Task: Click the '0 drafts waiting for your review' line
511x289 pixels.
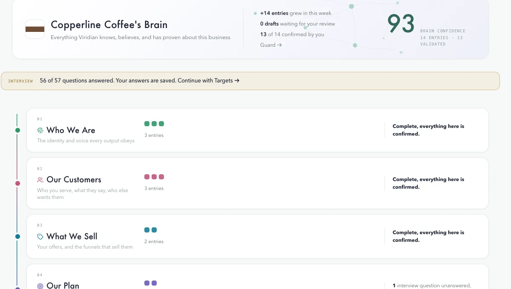Action: coord(298,24)
